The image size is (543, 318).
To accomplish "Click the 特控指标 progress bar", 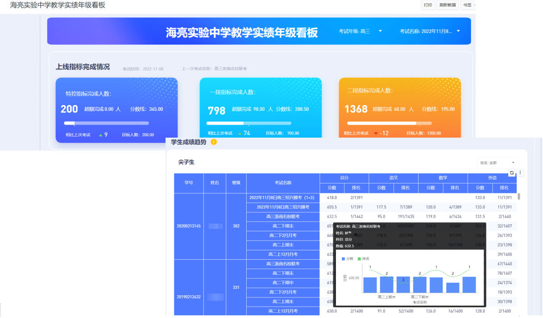I will (106, 123).
